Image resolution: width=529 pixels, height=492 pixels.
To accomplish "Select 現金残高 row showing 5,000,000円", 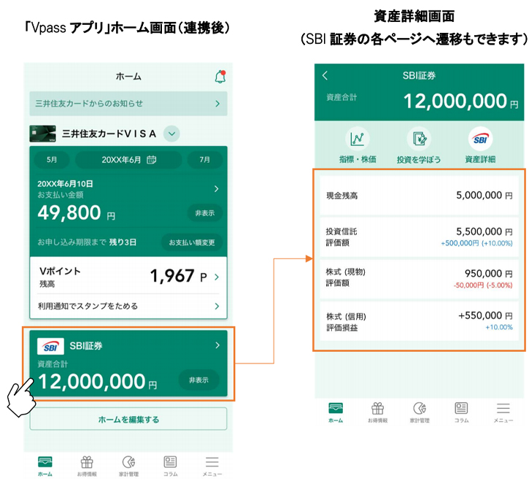I will point(419,195).
